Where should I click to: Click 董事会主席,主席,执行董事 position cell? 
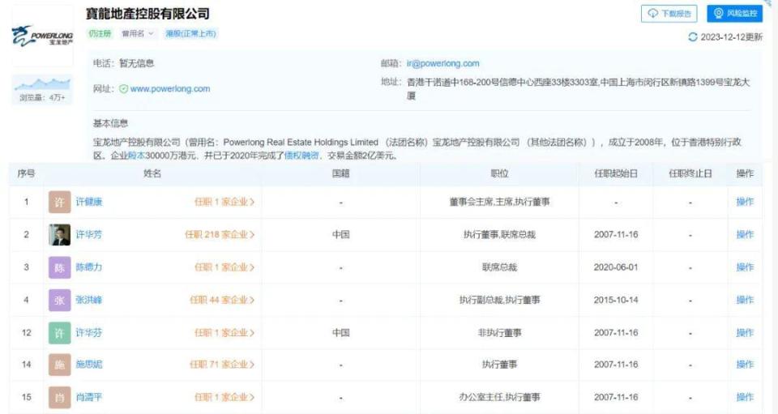tap(499, 202)
